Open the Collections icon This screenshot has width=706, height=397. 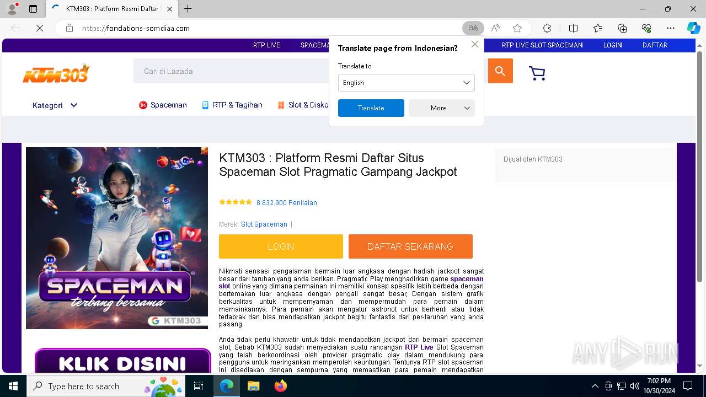click(x=622, y=28)
